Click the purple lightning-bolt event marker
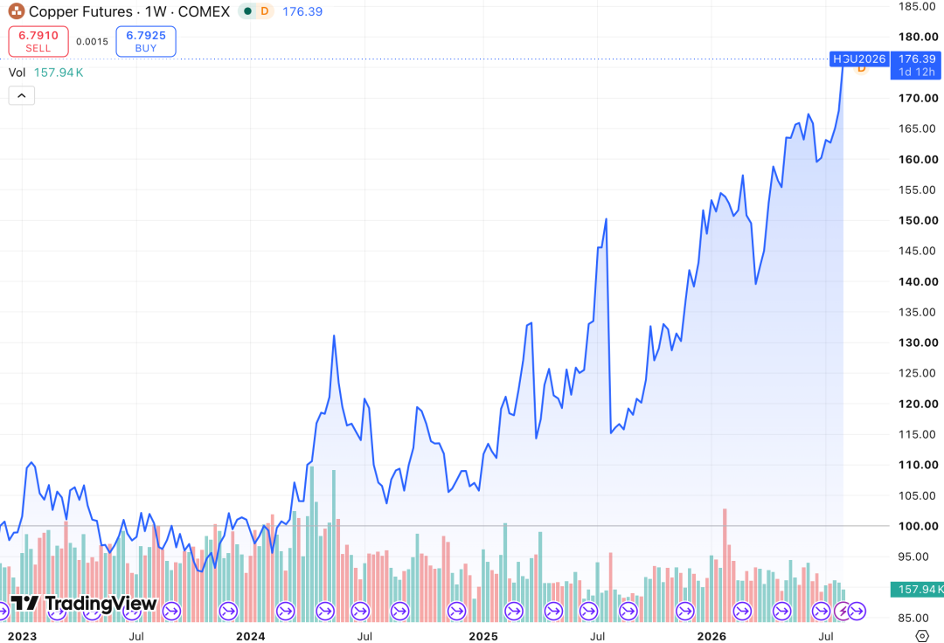944x643 pixels. pos(843,612)
